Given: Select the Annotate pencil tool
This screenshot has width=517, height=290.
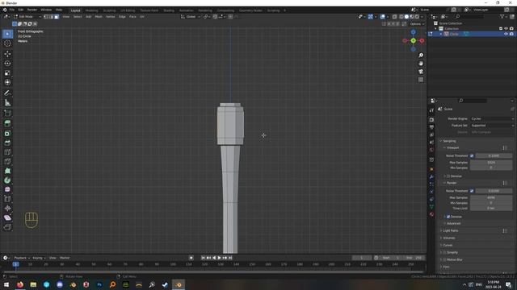Looking at the screenshot, I should [7, 93].
